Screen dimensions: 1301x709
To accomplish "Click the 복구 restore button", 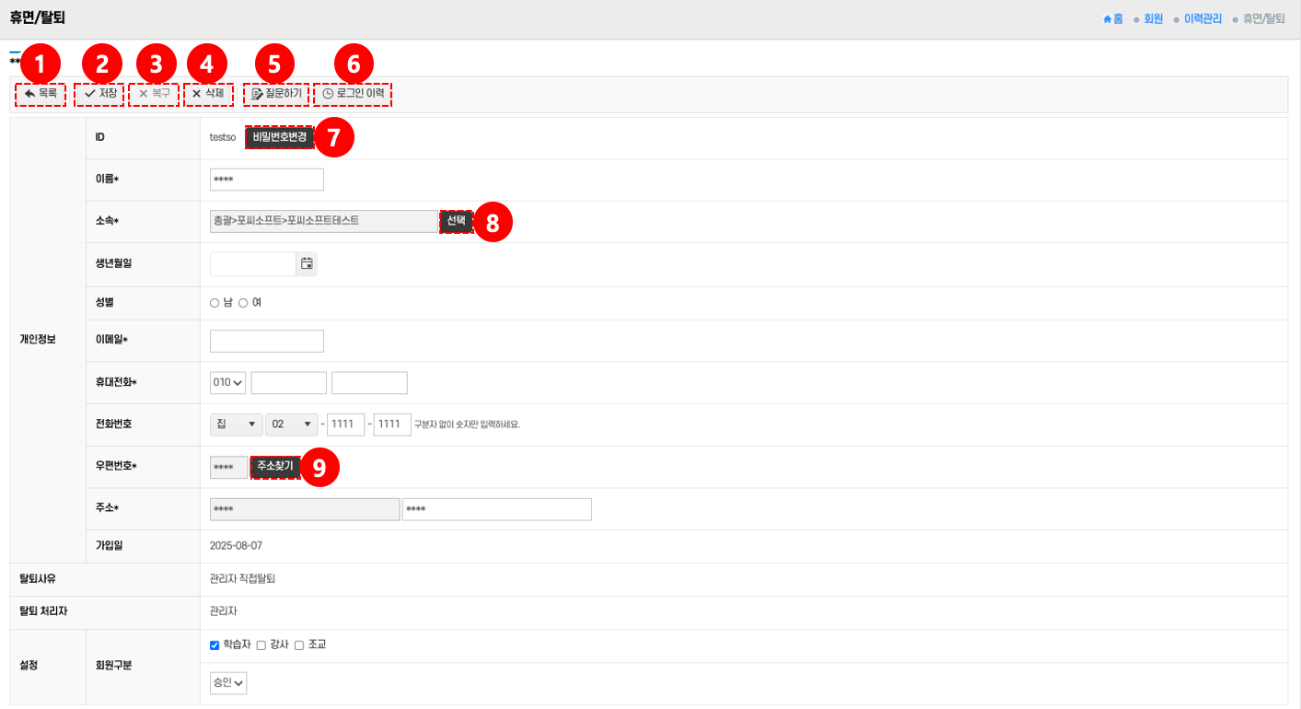I will click(x=154, y=94).
